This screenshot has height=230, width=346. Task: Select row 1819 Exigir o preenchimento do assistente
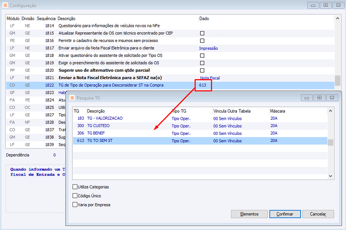point(170,63)
